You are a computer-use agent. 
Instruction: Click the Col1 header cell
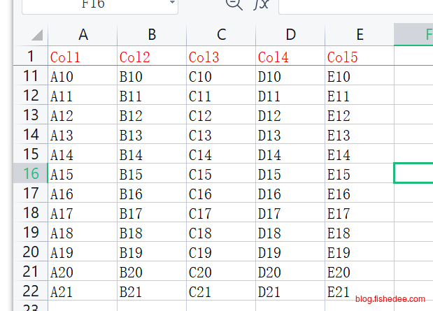(x=83, y=57)
